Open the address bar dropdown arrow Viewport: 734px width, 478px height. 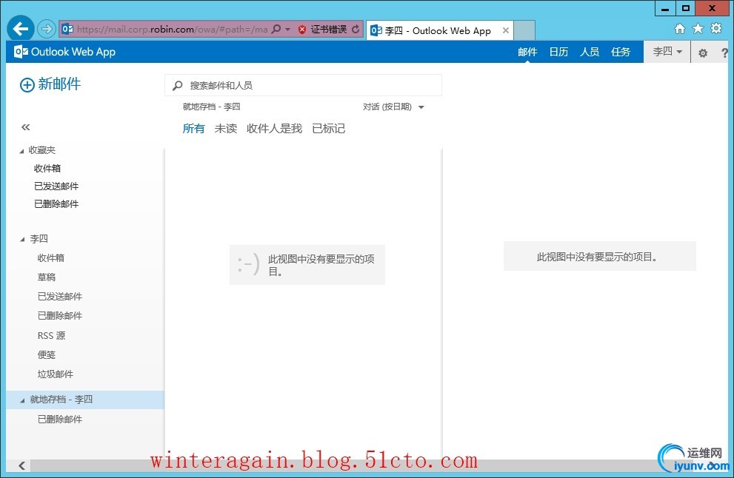click(x=288, y=30)
